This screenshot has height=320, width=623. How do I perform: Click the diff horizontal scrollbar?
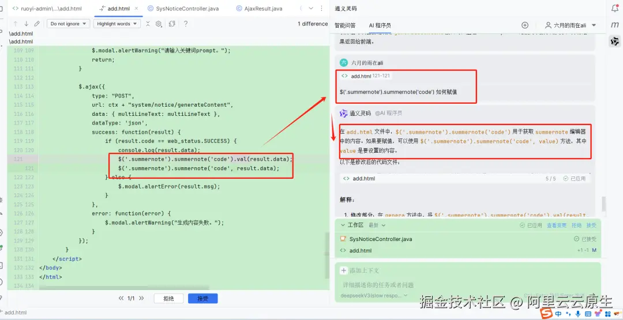(124, 287)
